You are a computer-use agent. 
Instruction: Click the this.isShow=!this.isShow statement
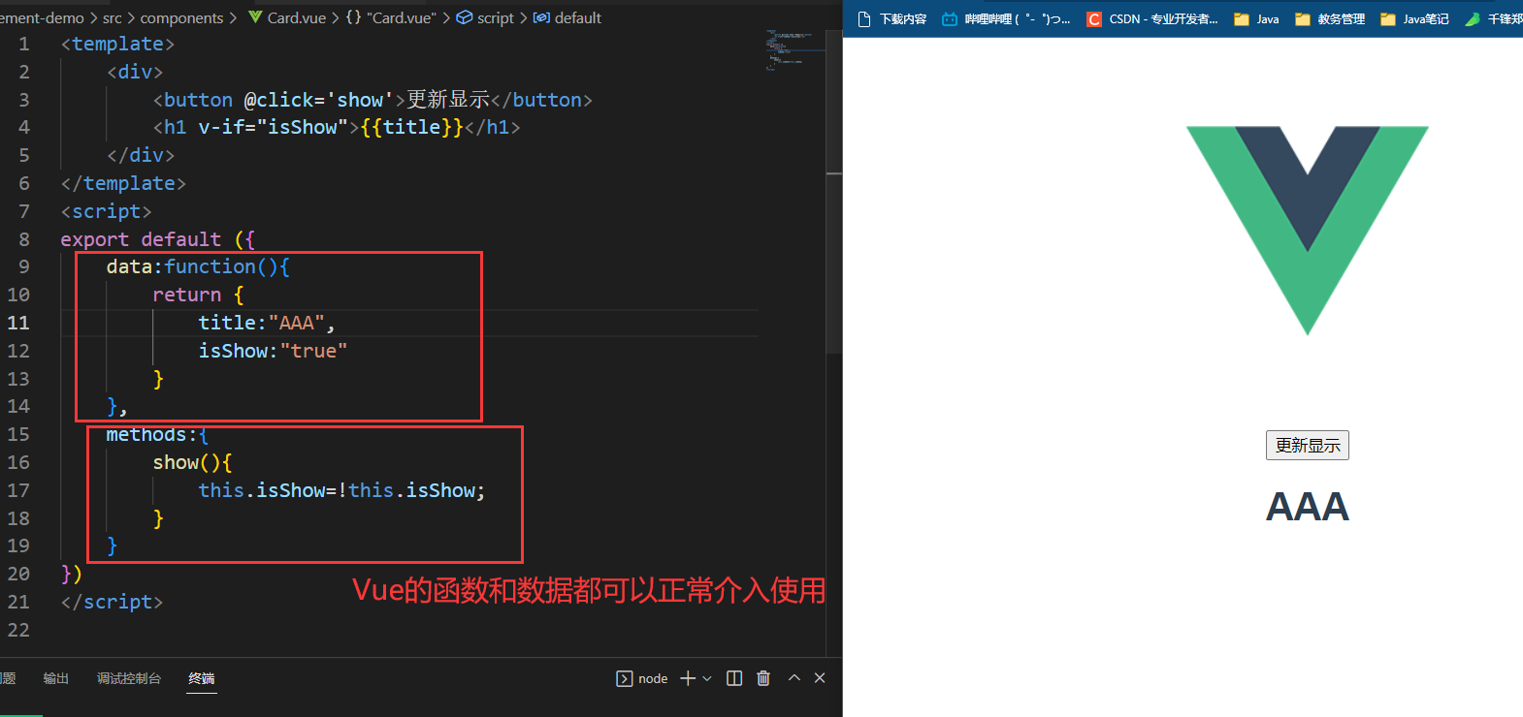[341, 490]
